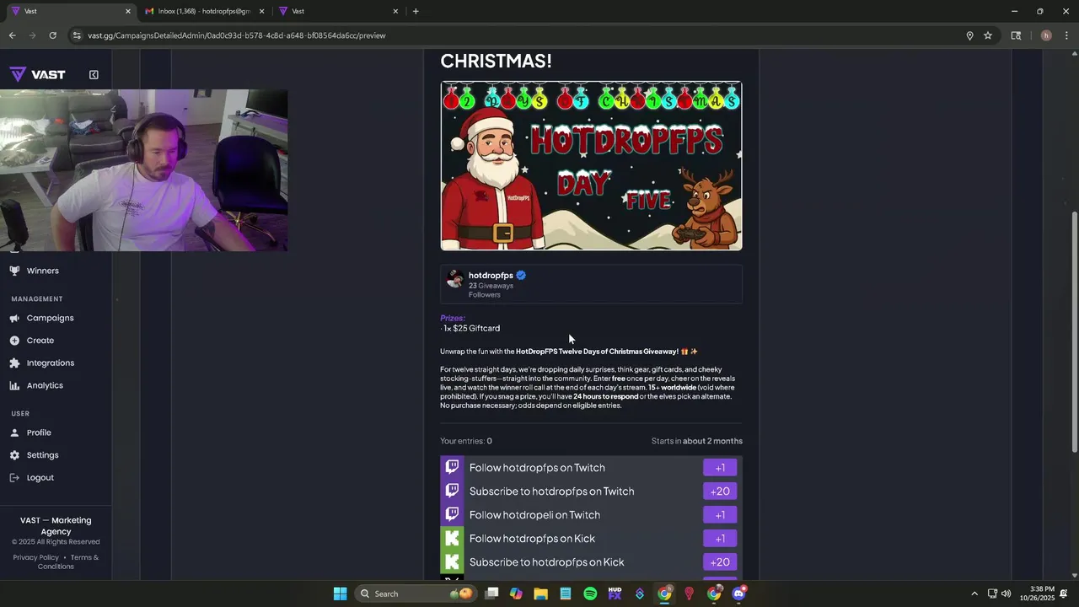Click Kick icon beside Subscribe to hotdropfps
1079x607 pixels.
click(x=452, y=562)
